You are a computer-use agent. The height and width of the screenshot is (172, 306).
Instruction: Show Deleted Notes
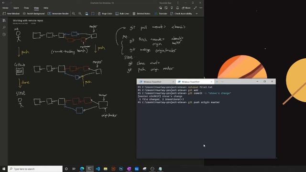pyautogui.click(x=142, y=14)
